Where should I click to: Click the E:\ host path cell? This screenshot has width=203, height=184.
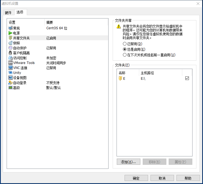click(x=143, y=79)
